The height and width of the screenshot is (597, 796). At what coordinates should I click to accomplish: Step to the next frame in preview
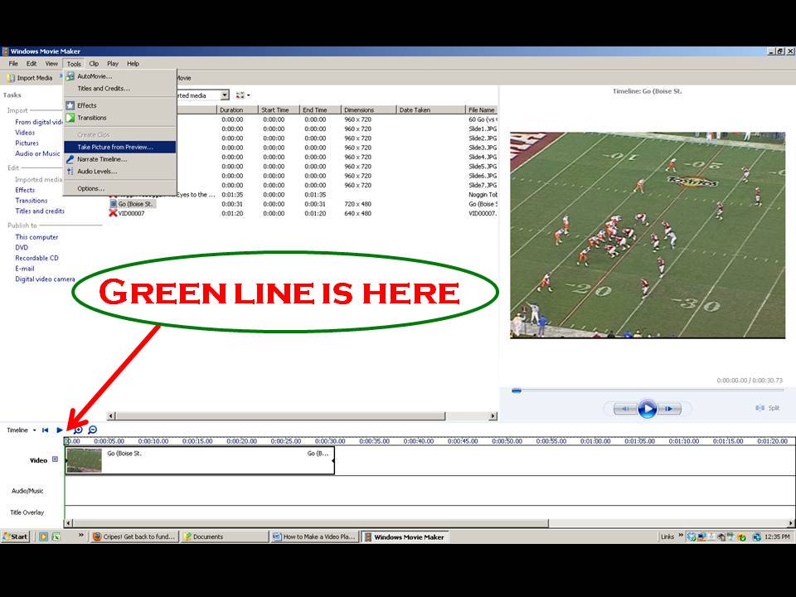669,409
